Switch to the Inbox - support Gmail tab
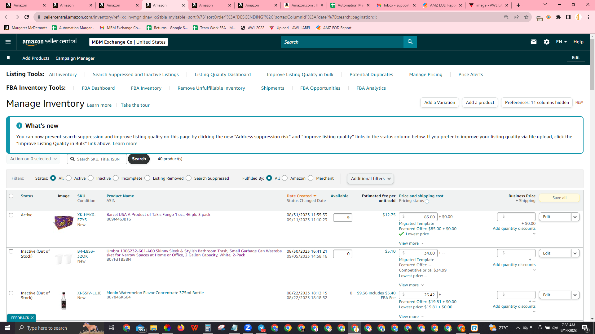The width and height of the screenshot is (595, 334). pyautogui.click(x=396, y=5)
